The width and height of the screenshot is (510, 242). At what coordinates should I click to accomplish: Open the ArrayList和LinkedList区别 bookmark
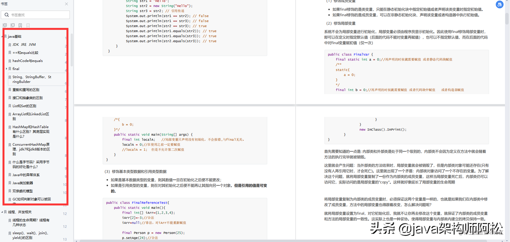[x=31, y=116]
